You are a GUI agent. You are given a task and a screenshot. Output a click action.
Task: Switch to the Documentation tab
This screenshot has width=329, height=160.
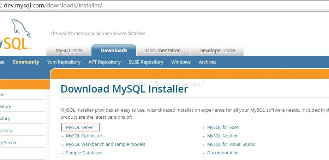tap(163, 51)
